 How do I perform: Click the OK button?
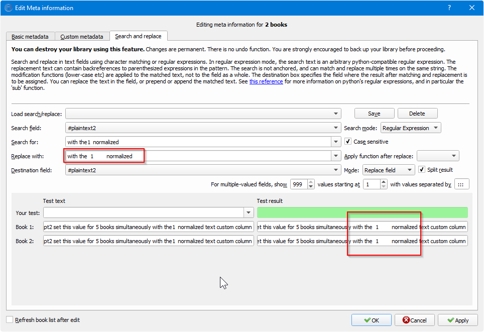372,320
